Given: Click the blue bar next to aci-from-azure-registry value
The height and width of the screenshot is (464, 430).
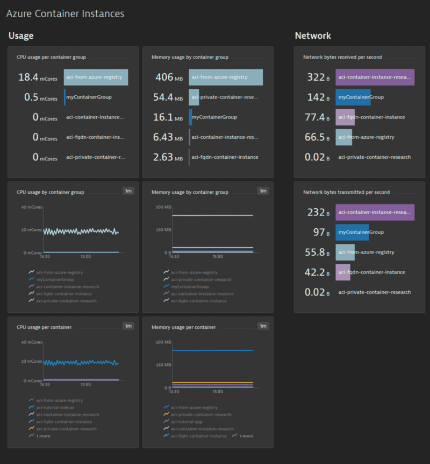Looking at the screenshot, I should pyautogui.click(x=96, y=77).
